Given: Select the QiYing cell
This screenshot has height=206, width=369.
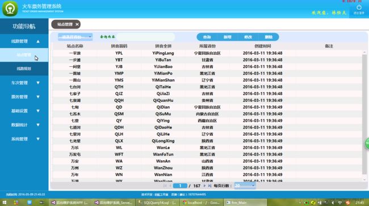Looking at the screenshot, I should 163,121.
